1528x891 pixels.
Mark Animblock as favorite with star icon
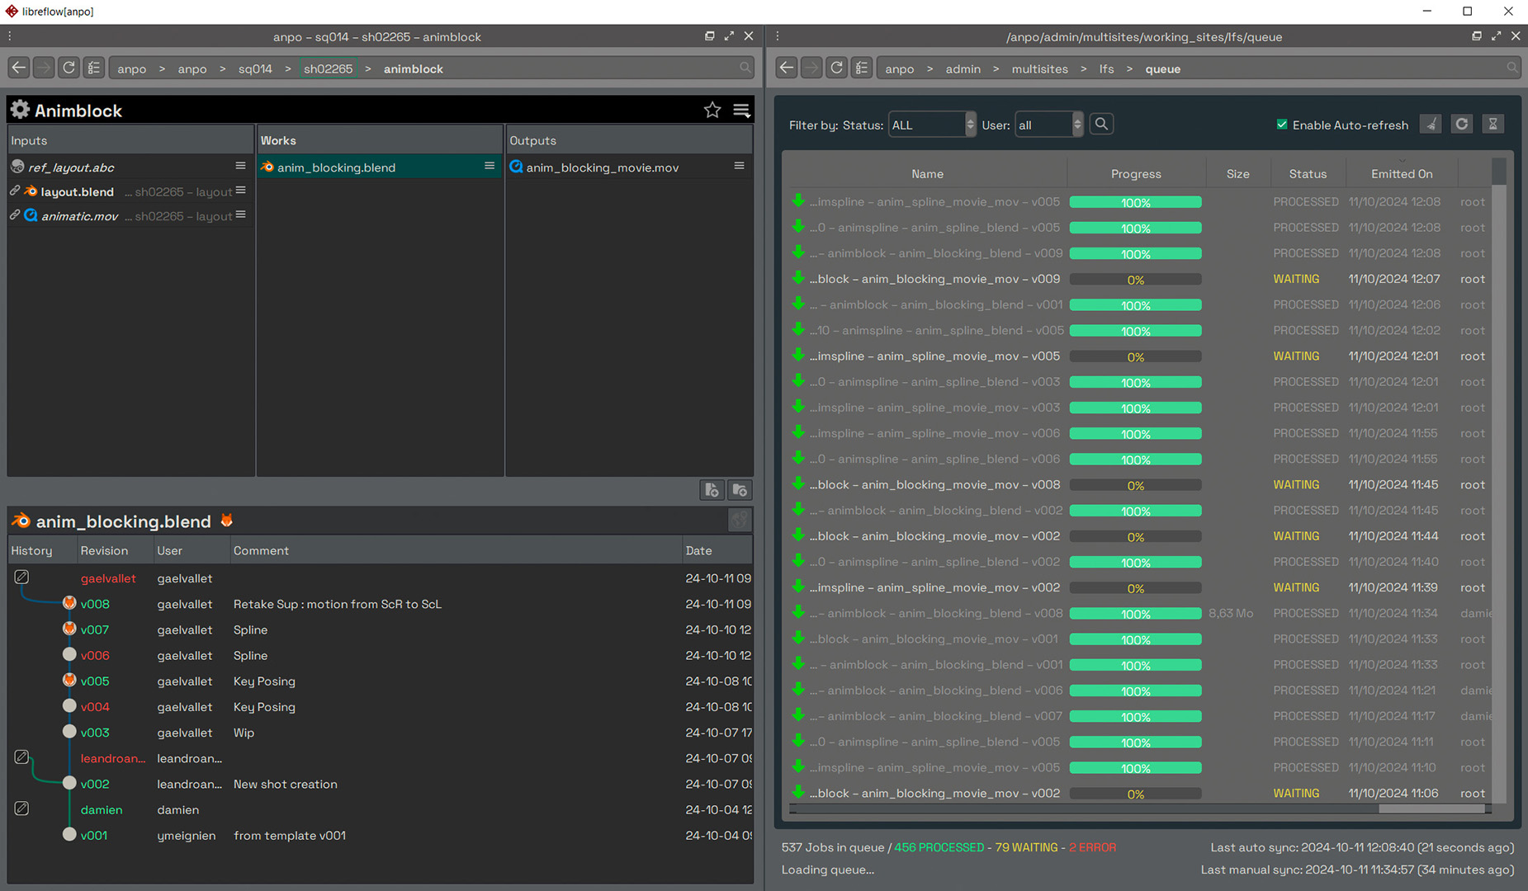coord(712,111)
